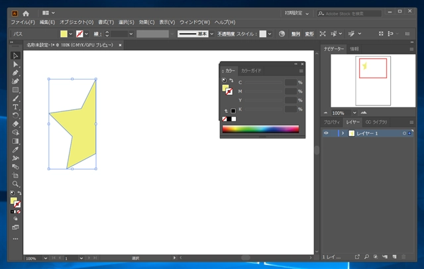Click 不透明度 opacity link
Screen dimensions: 424x269
(226, 34)
